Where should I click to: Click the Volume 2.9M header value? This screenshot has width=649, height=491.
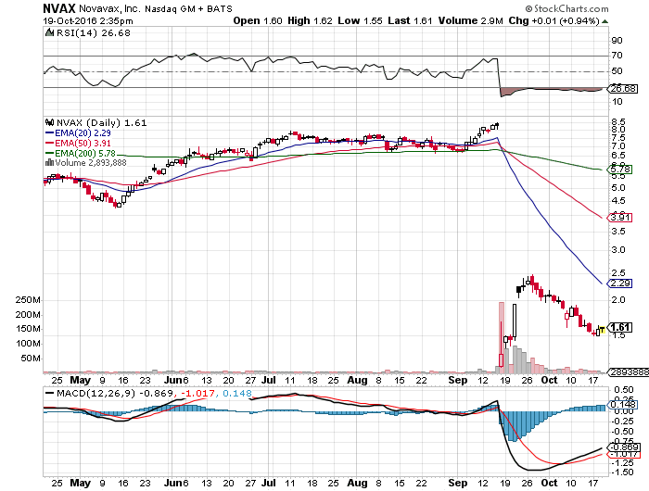pyautogui.click(x=471, y=20)
